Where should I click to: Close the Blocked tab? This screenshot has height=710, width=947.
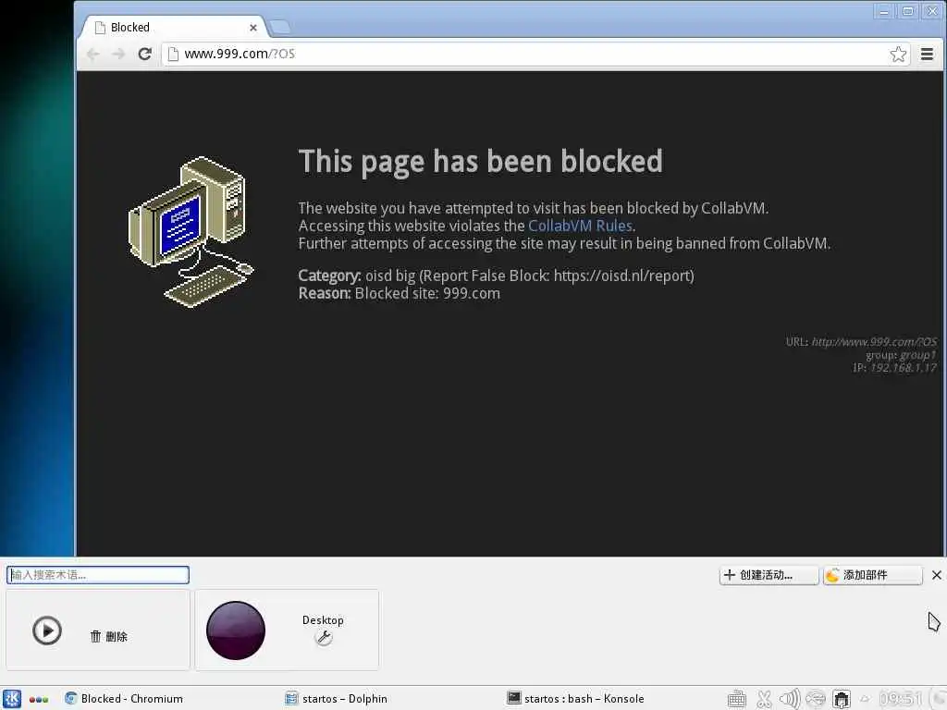pyautogui.click(x=253, y=28)
